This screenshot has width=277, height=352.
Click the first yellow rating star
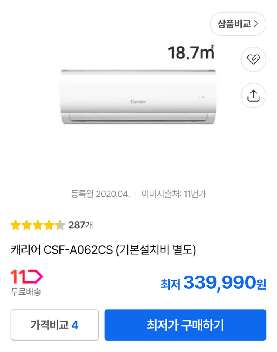click(16, 225)
